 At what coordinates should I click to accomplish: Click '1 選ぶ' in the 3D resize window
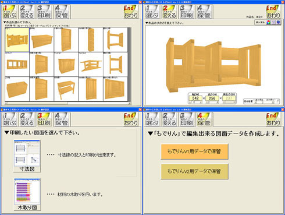tap(152, 12)
